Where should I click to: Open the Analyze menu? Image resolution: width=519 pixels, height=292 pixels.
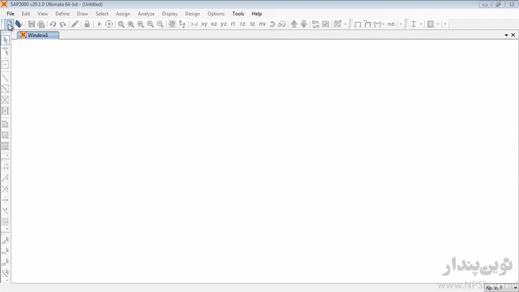pyautogui.click(x=146, y=14)
